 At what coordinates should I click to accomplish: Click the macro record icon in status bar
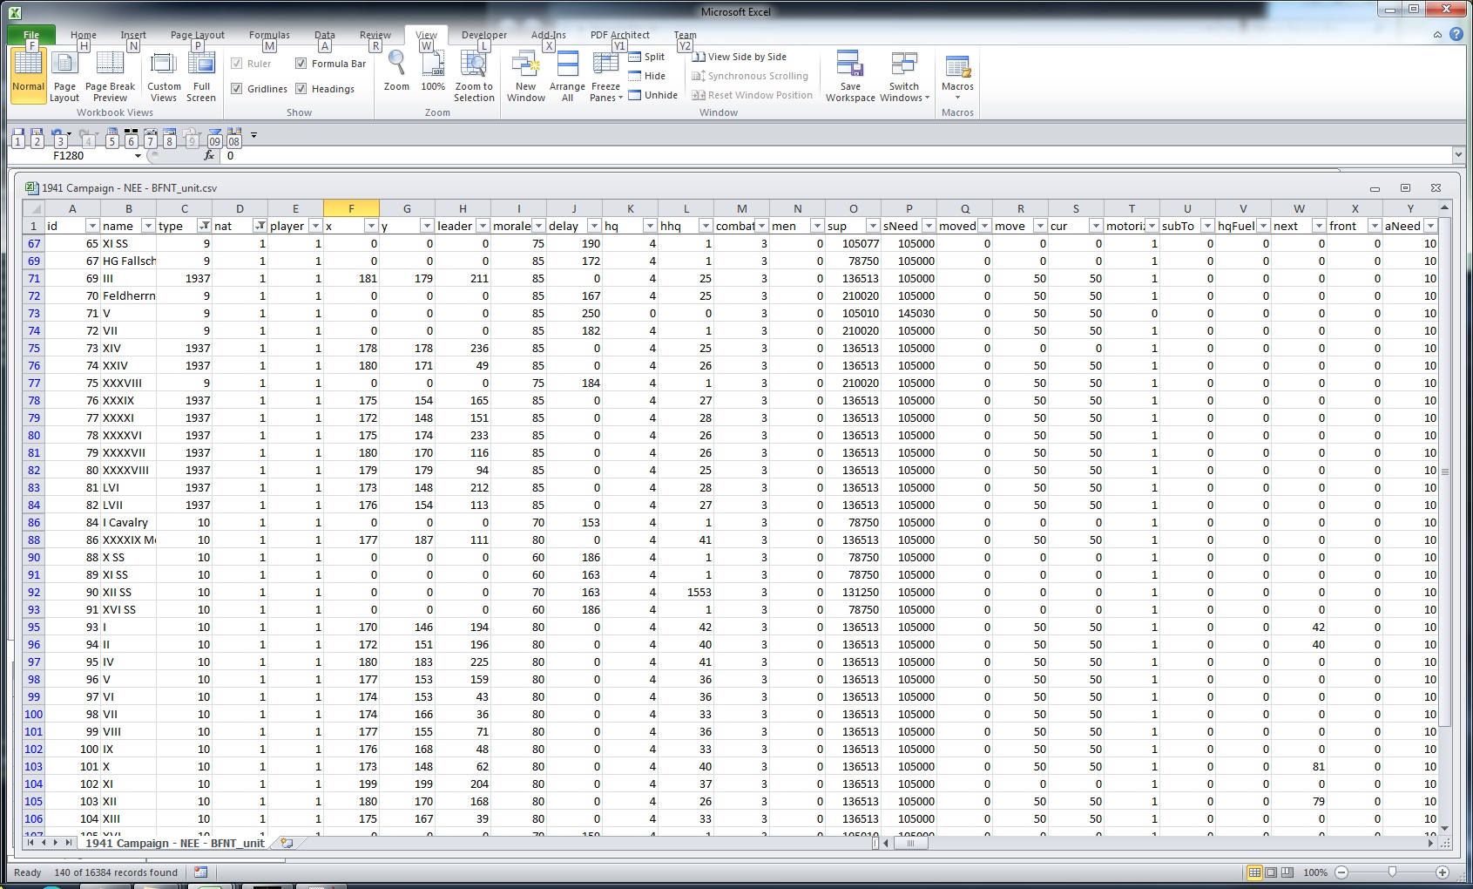pyautogui.click(x=201, y=872)
